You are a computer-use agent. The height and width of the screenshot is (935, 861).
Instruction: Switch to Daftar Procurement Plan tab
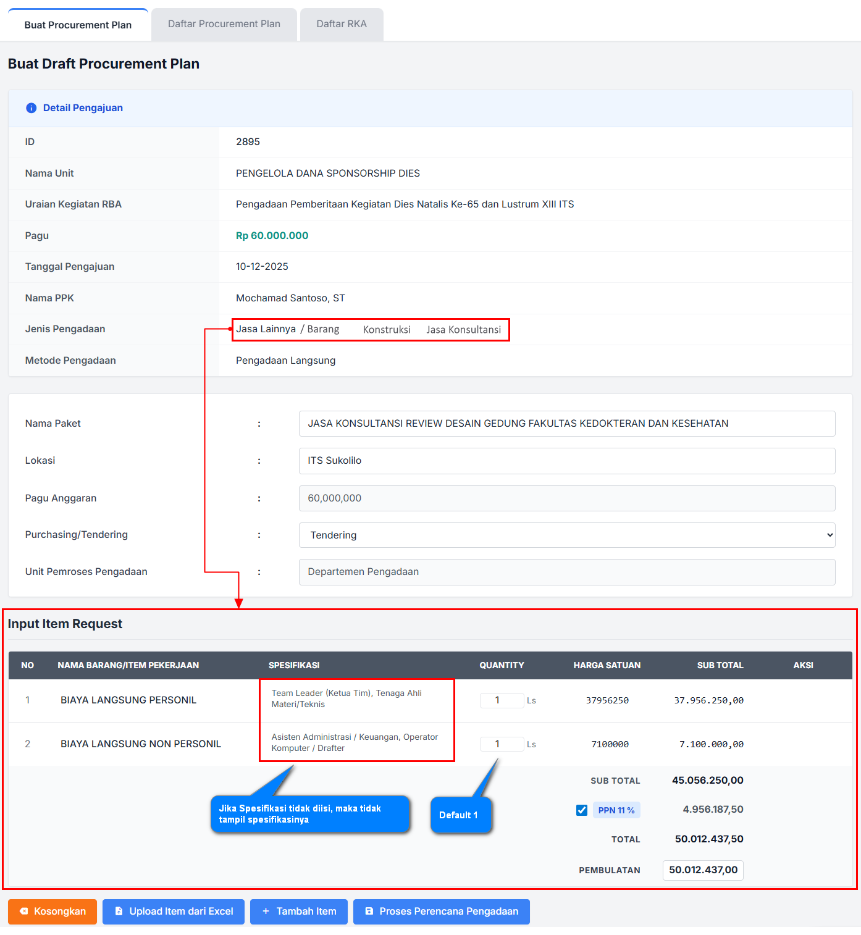point(224,24)
